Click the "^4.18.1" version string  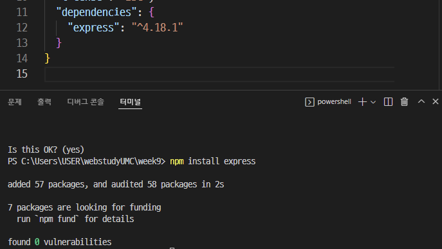(x=157, y=28)
